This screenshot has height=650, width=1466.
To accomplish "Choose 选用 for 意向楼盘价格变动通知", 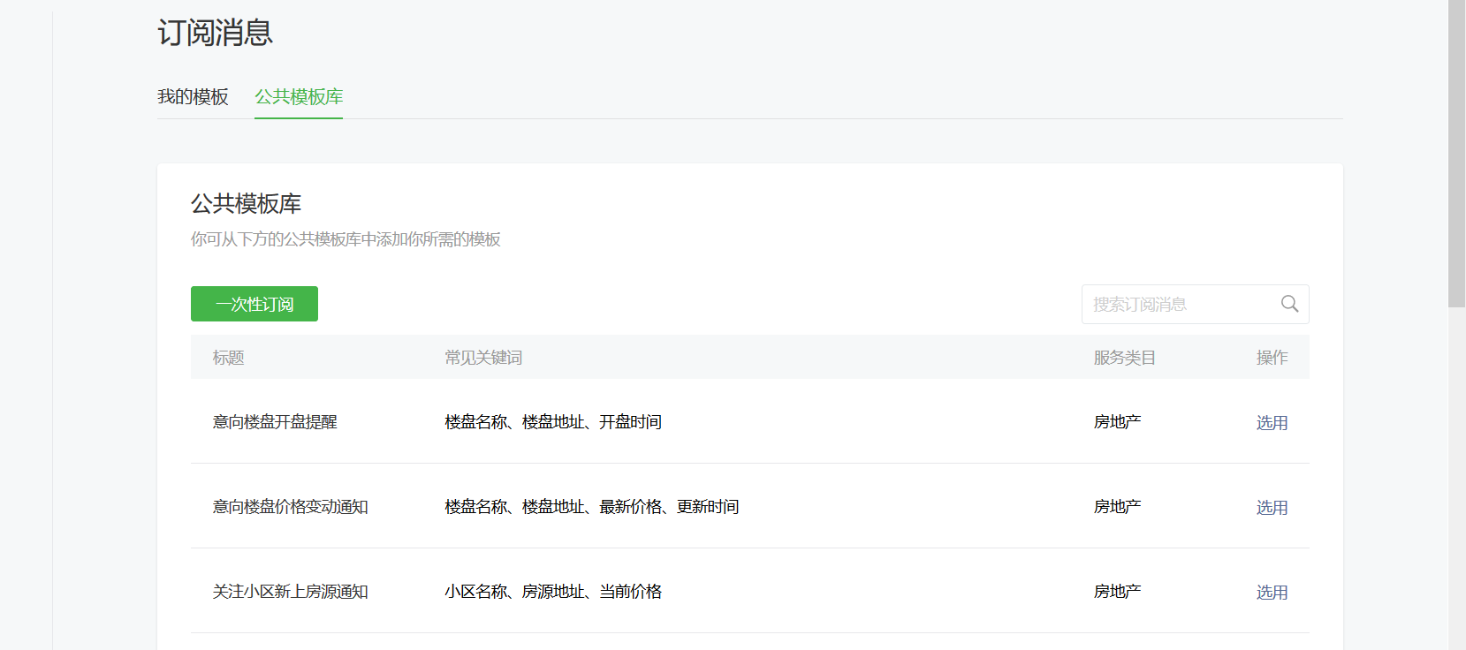I will tap(1272, 507).
